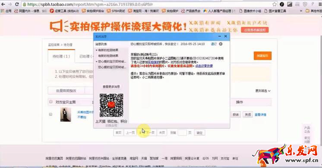Click the 产品公告 link in the side widget

coord(307,130)
